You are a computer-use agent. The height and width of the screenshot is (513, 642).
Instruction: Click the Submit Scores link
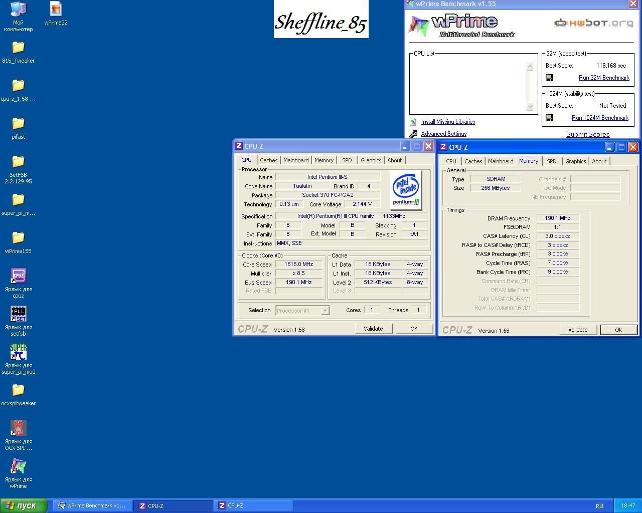click(x=588, y=134)
